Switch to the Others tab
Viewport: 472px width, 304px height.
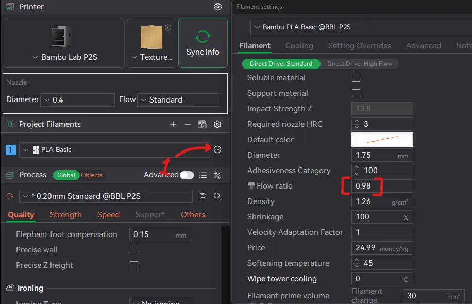coord(193,215)
